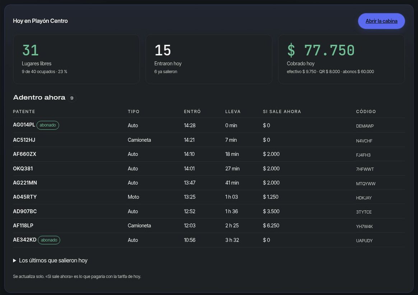Select the $ 3.500 amount for AD907BC
This screenshot has width=418, height=295.
(271, 211)
